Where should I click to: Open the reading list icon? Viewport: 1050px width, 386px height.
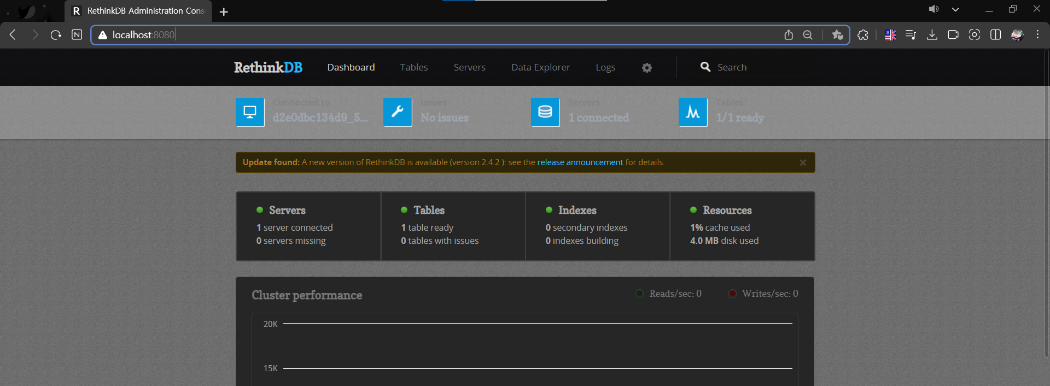pyautogui.click(x=911, y=35)
